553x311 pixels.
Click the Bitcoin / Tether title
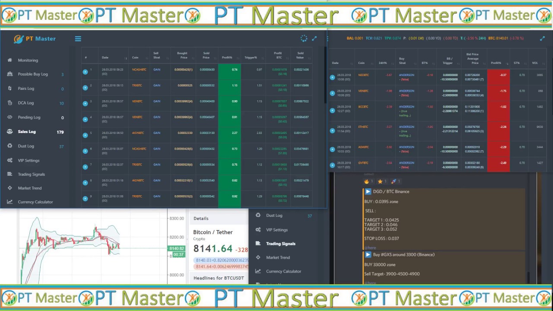point(213,232)
